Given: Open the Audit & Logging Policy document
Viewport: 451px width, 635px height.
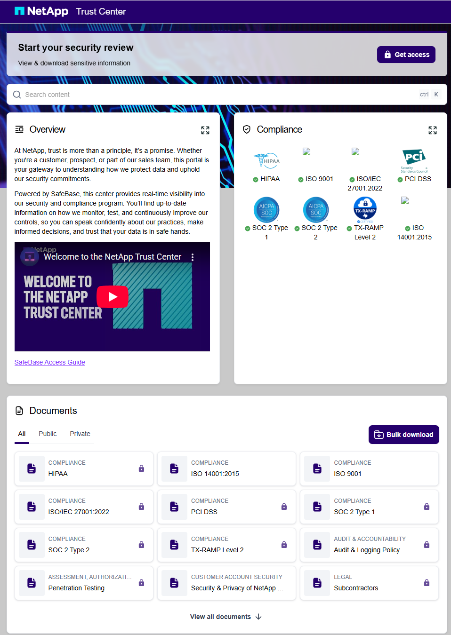Looking at the screenshot, I should click(369, 545).
